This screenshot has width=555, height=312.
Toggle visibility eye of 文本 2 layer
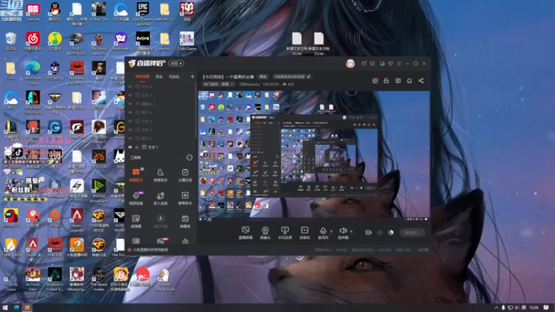click(130, 95)
